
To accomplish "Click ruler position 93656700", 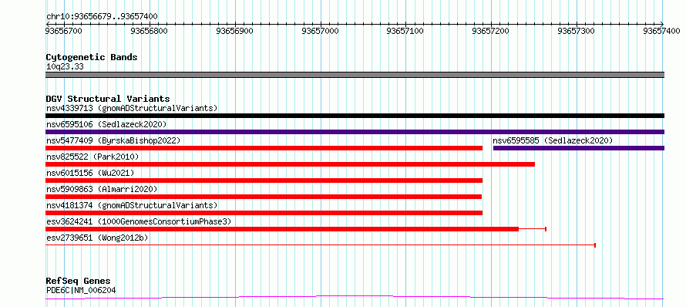I will tap(63, 31).
